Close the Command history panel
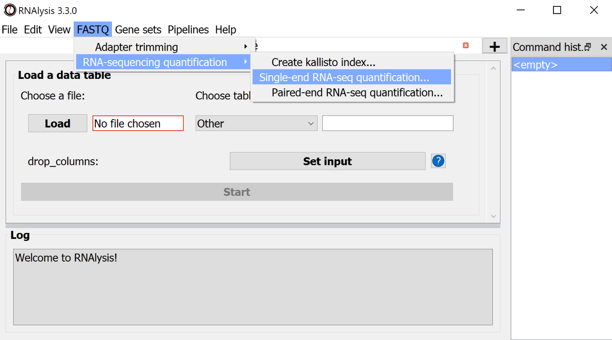612x340 pixels. click(x=604, y=47)
